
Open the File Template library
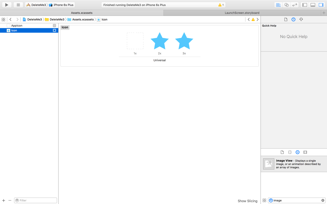pyautogui.click(x=282, y=152)
